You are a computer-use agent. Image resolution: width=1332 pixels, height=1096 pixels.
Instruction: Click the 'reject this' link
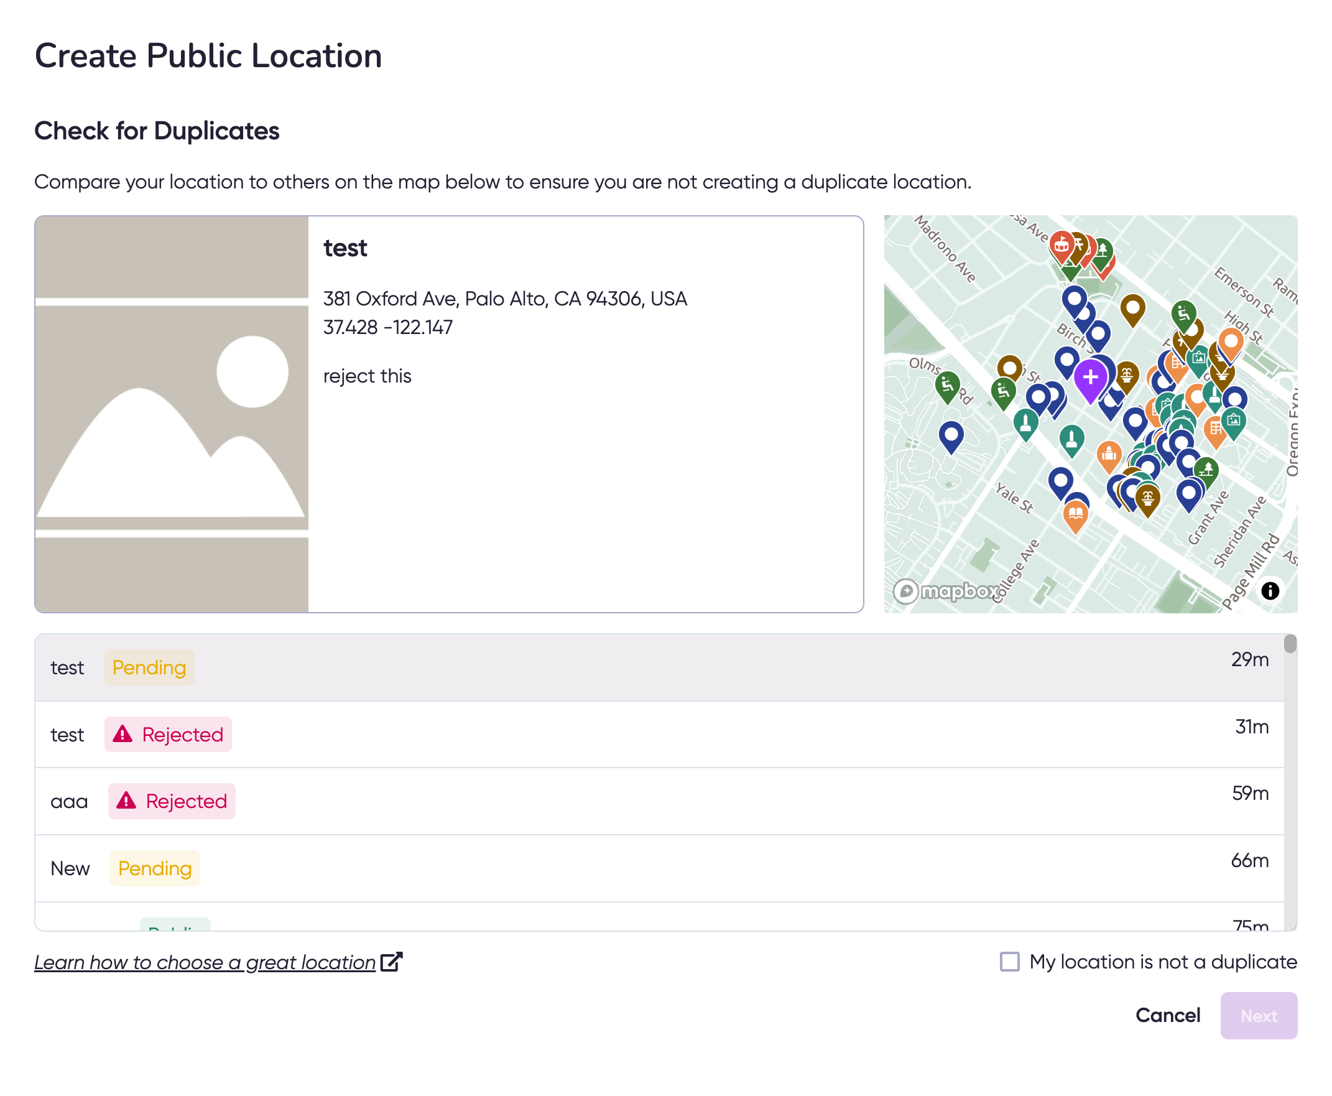[x=368, y=376]
